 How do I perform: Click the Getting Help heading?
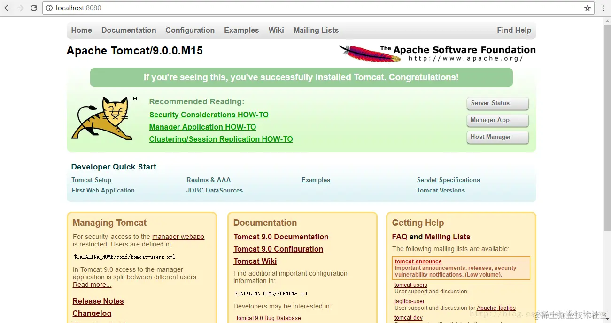click(418, 223)
